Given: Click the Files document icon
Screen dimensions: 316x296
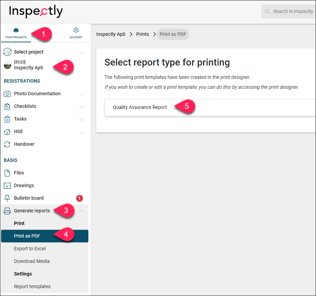Looking at the screenshot, I should pyautogui.click(x=7, y=173).
